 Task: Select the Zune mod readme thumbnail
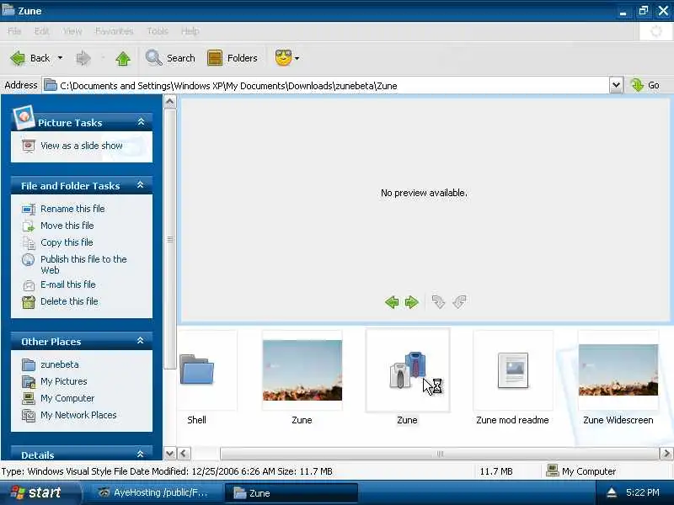(x=513, y=370)
